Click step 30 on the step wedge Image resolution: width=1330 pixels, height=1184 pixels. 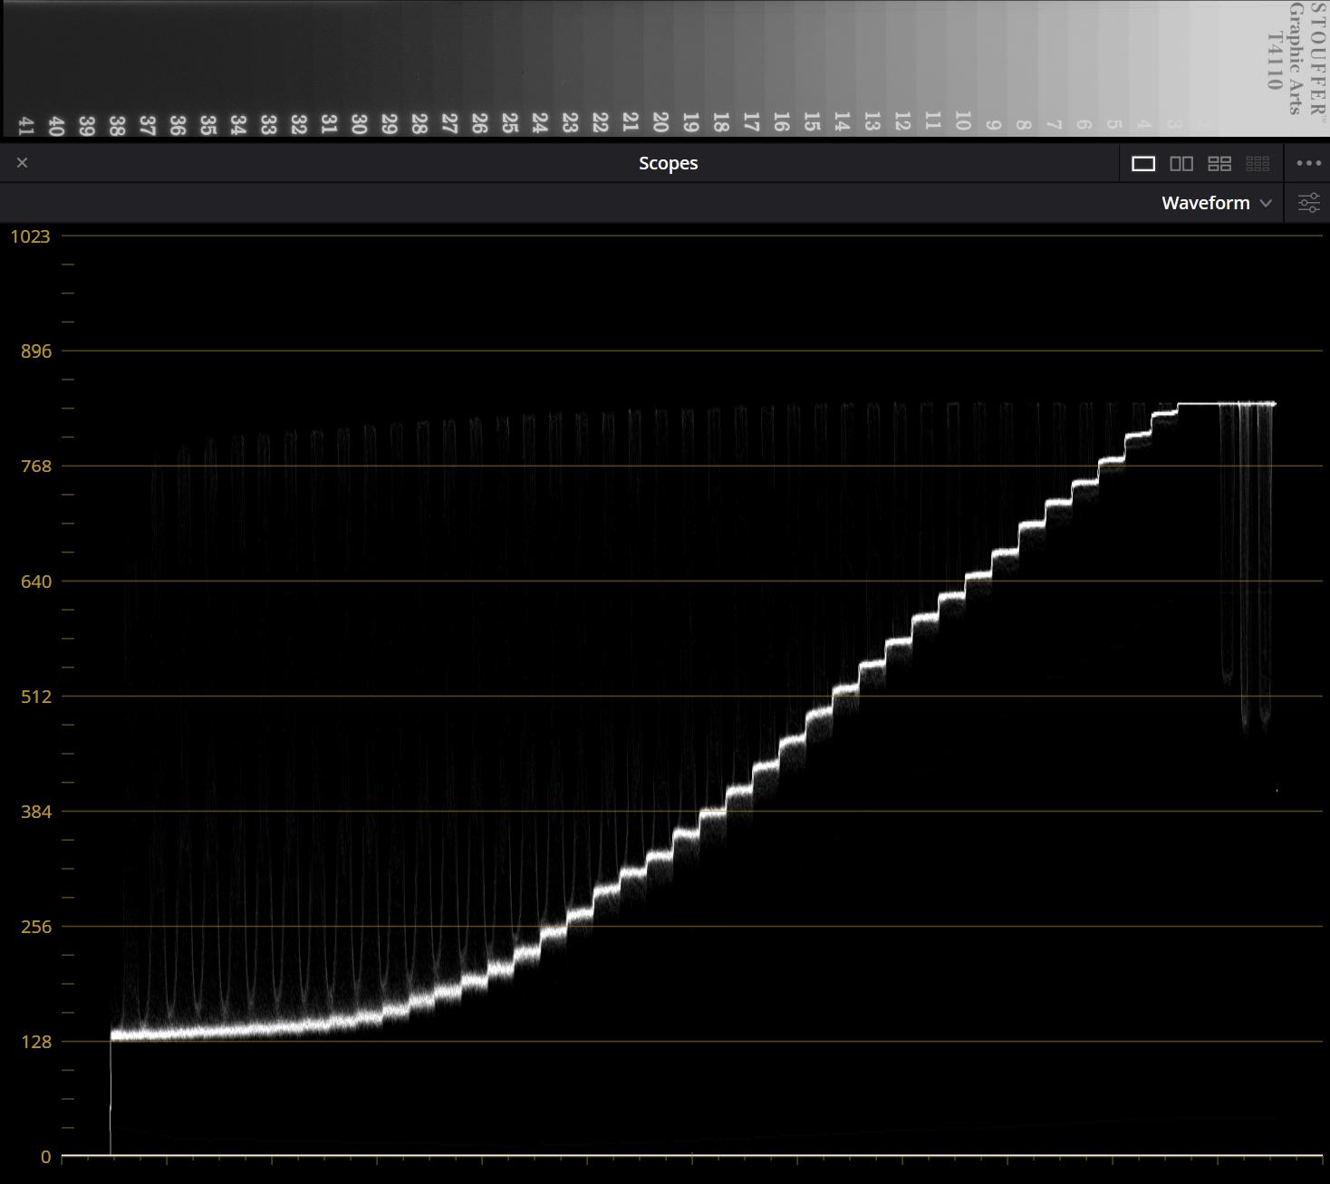pos(359,124)
